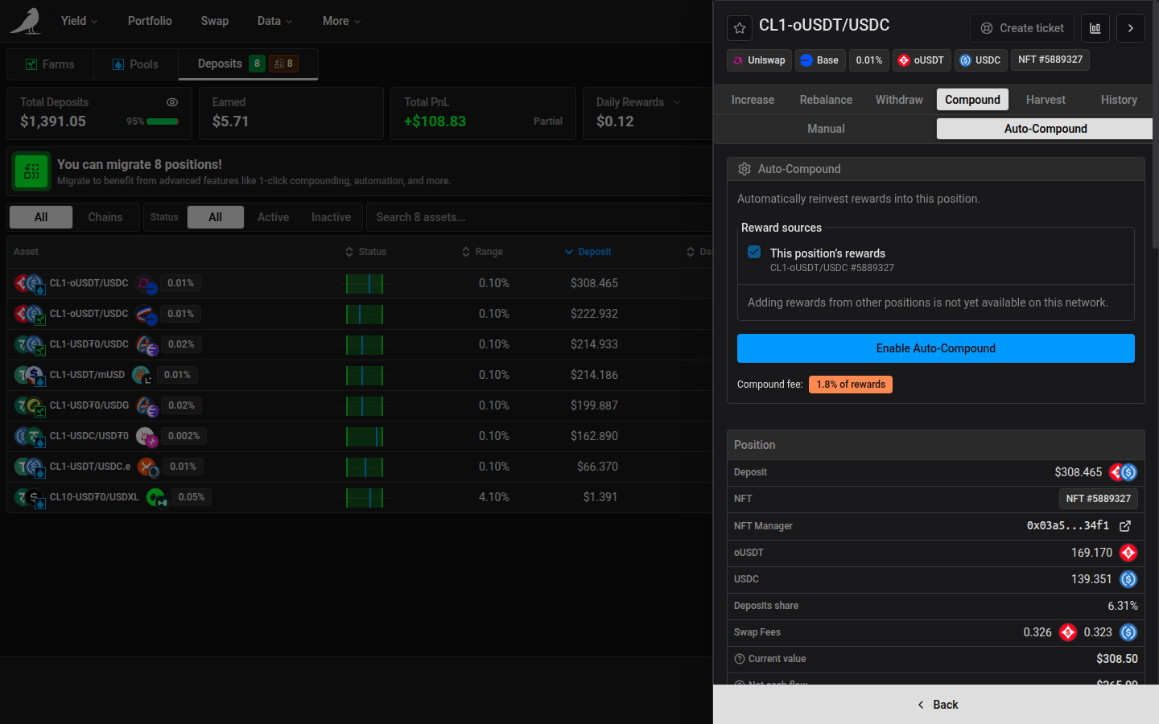The height and width of the screenshot is (724, 1159).
Task: Click the Total Deposits 95% progress bar
Action: (x=163, y=121)
